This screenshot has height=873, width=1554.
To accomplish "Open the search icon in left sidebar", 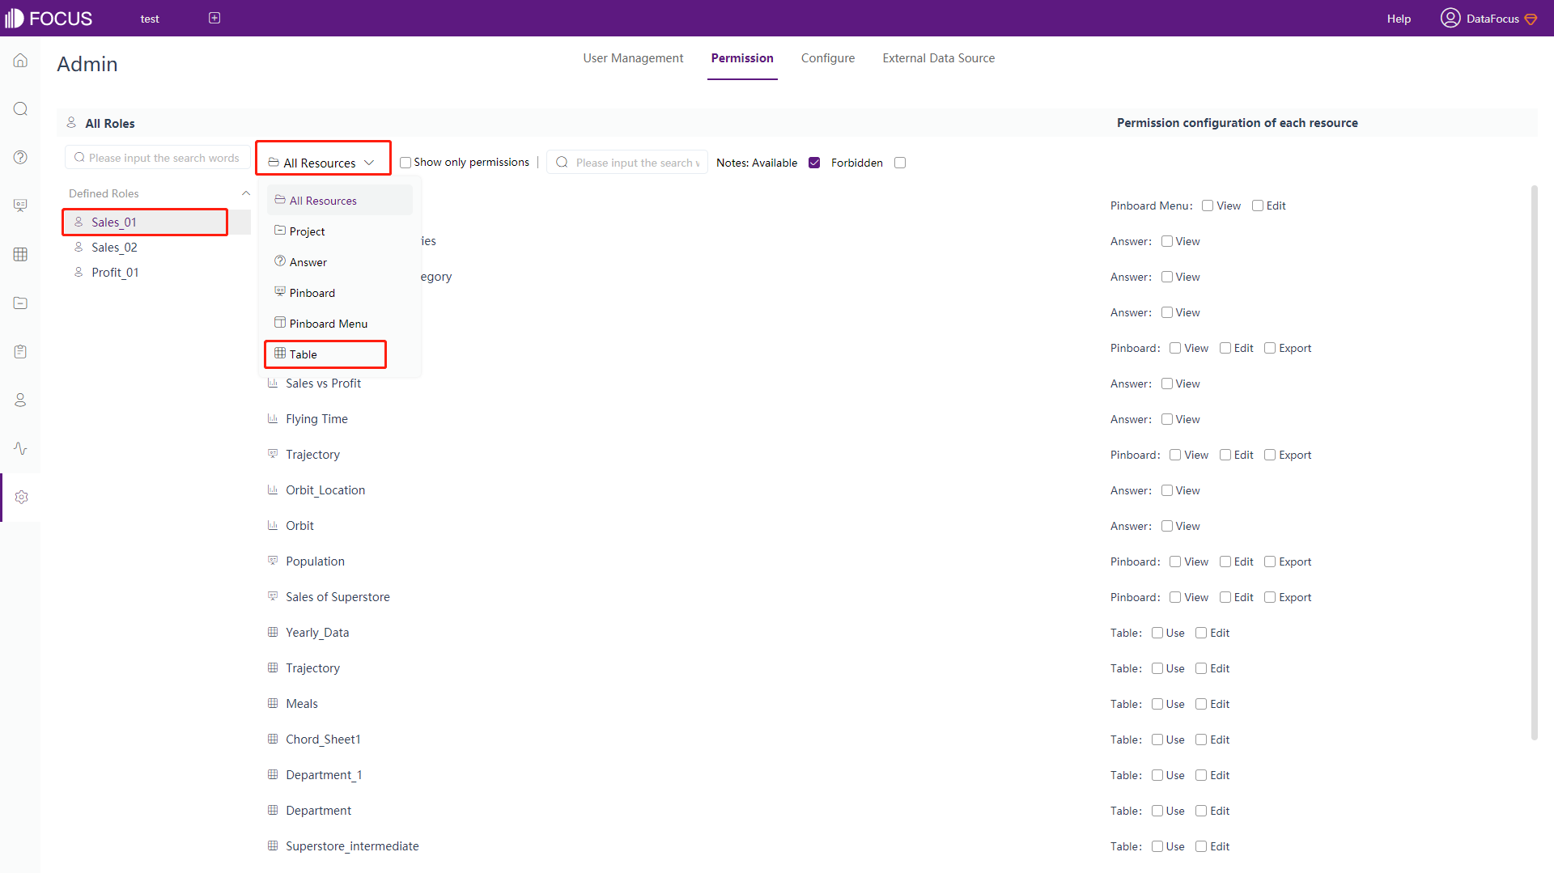I will pos(20,109).
